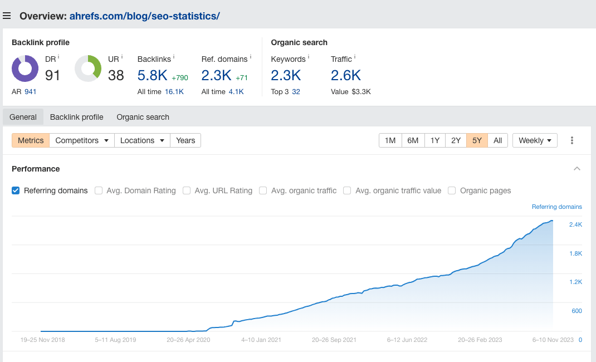Open the ahrefs.com/blog/seo-statistics/ link

click(144, 16)
